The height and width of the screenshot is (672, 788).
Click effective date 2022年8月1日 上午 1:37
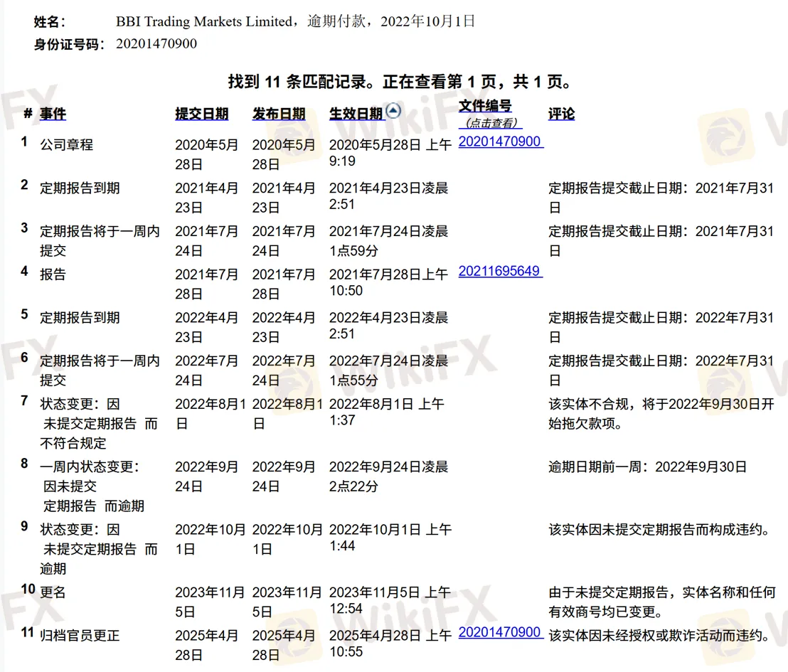tap(387, 412)
